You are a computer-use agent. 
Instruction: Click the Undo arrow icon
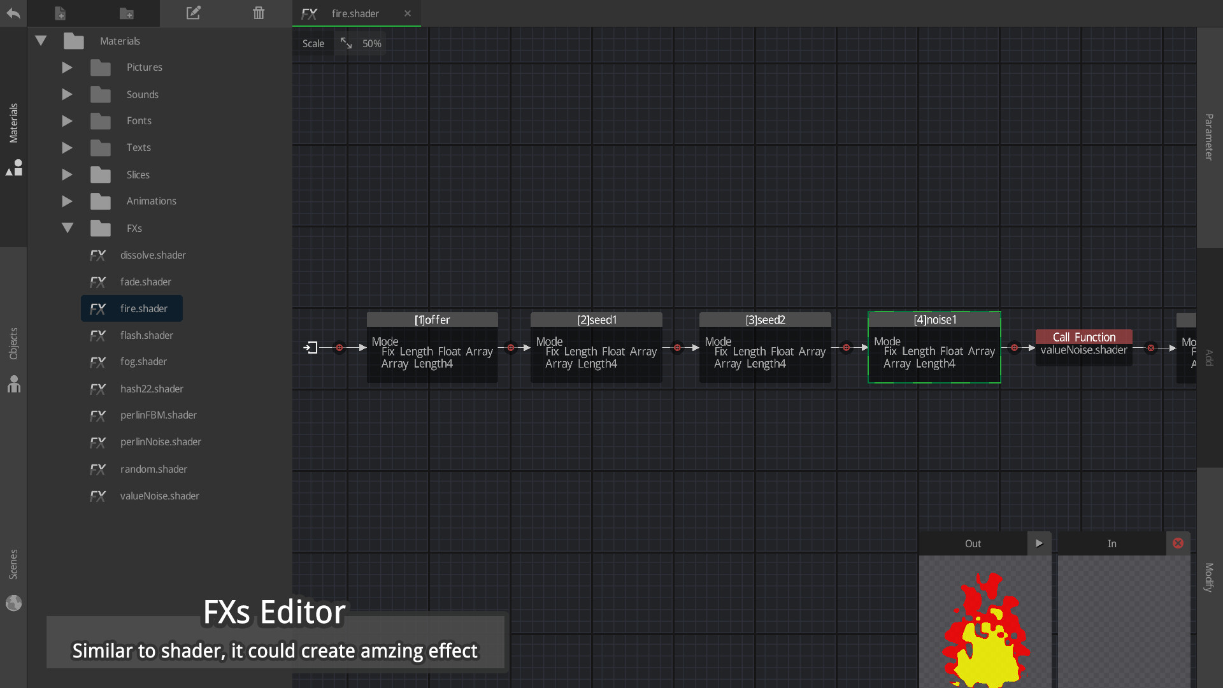(x=13, y=13)
